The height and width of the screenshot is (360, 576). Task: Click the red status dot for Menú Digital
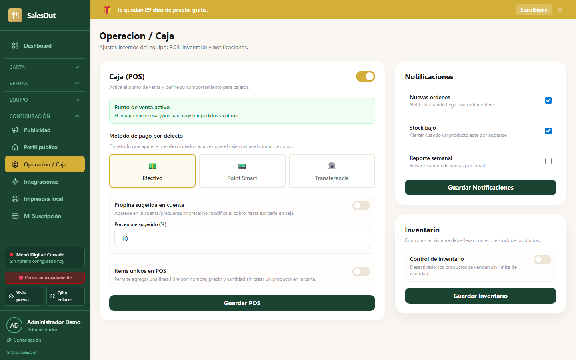(x=12, y=254)
